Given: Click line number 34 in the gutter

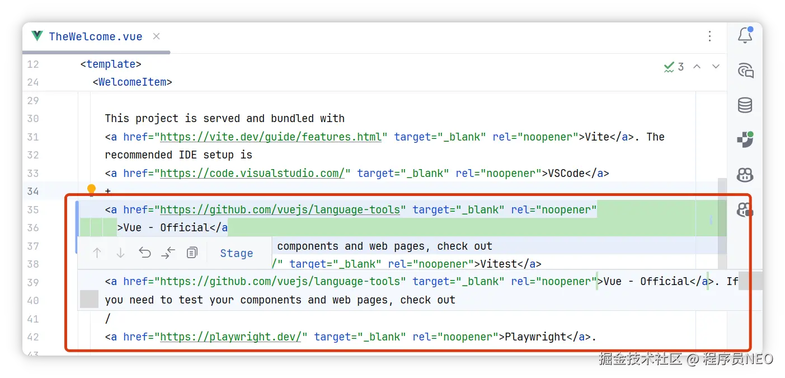Looking at the screenshot, I should click(33, 191).
